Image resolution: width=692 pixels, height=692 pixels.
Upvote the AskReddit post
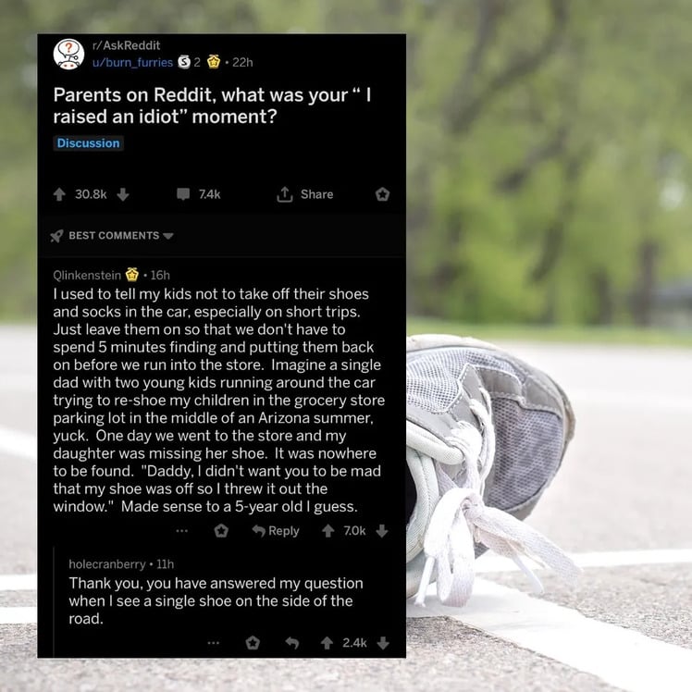click(x=59, y=194)
